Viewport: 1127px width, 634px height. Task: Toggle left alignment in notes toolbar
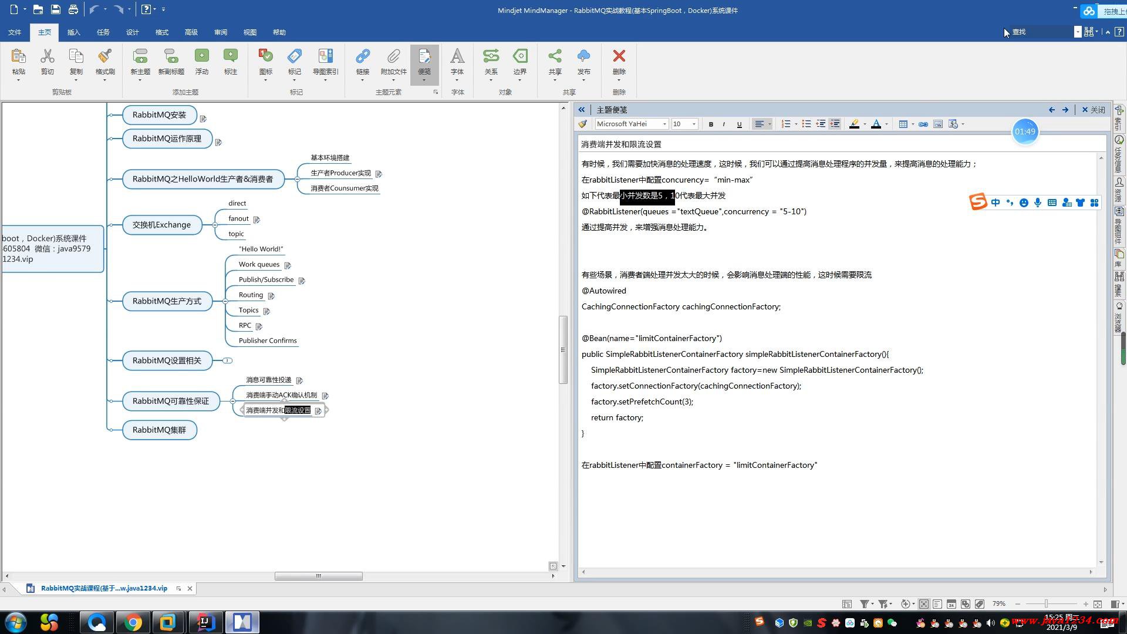759,124
